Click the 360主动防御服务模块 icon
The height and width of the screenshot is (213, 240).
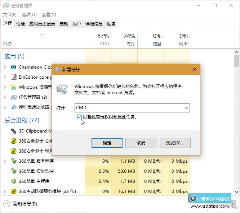(13, 191)
